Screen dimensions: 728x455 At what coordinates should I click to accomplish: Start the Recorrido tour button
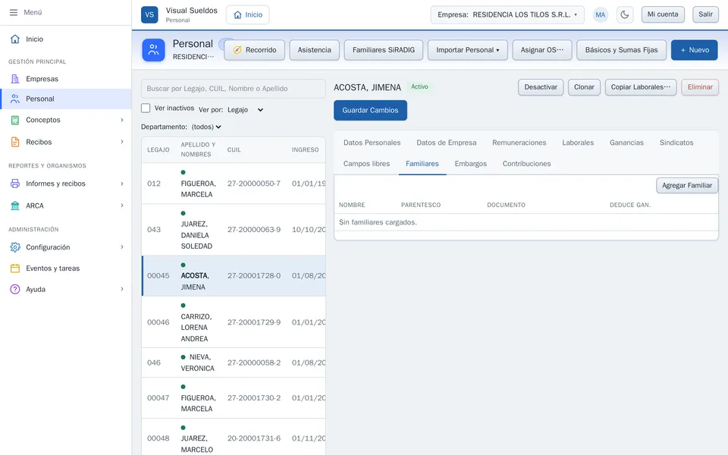point(255,50)
